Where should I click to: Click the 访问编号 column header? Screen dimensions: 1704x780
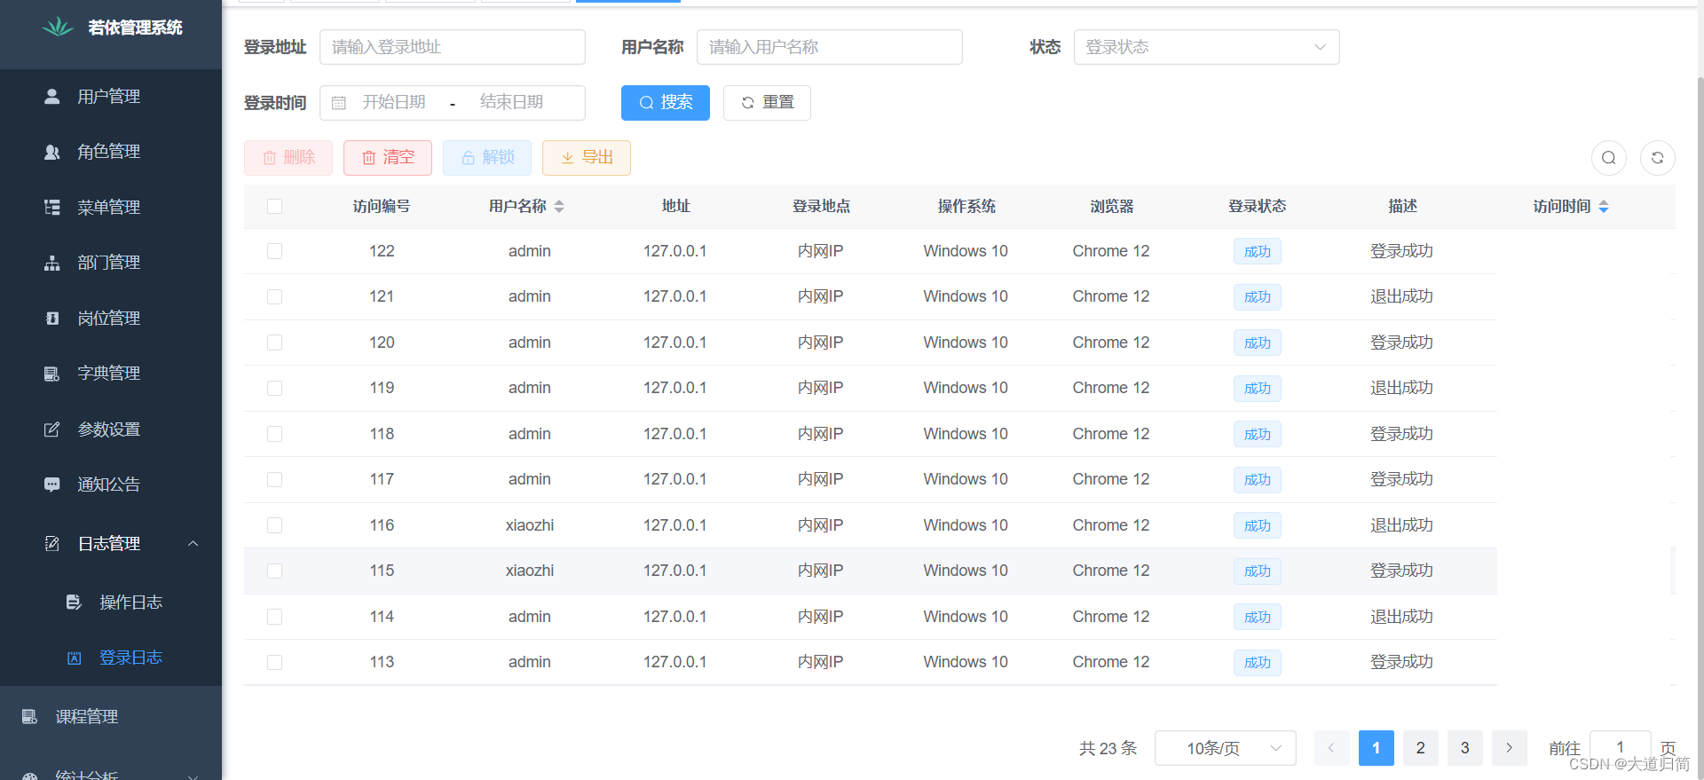pyautogui.click(x=382, y=207)
